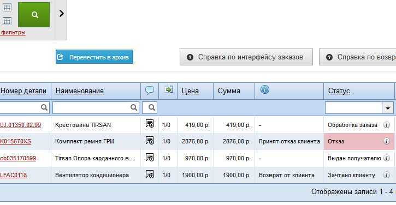Click Возврат от клиента cell
This screenshot has height=205, width=396.
point(289,175)
